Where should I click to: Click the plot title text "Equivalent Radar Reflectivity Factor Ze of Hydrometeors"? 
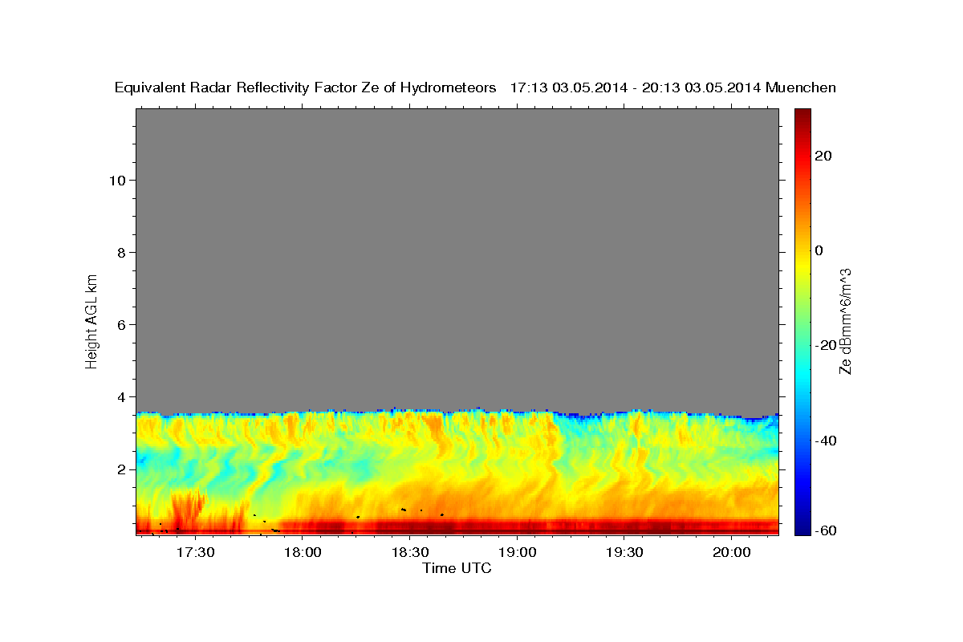coord(306,88)
